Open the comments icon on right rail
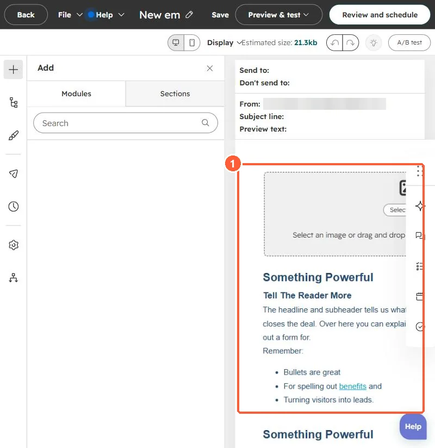Viewport: 435px width, 448px height. tap(420, 235)
